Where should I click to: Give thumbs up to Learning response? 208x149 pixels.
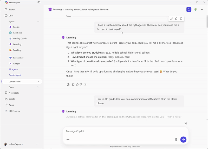point(77,85)
